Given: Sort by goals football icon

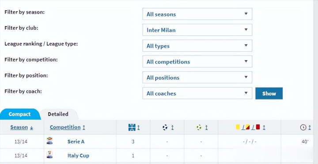Looking at the screenshot, I should [x=165, y=127].
